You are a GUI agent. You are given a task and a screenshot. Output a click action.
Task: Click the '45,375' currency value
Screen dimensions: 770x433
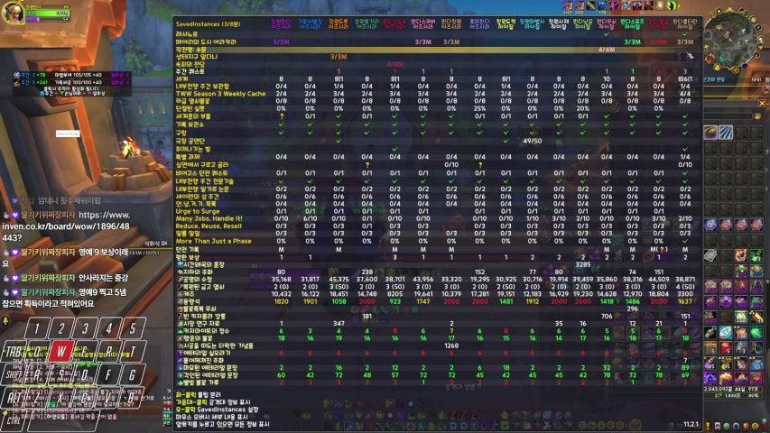pyautogui.click(x=339, y=279)
